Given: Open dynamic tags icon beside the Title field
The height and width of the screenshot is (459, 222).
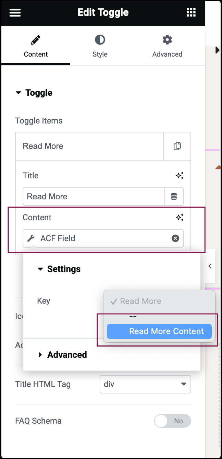Looking at the screenshot, I should pos(174,196).
